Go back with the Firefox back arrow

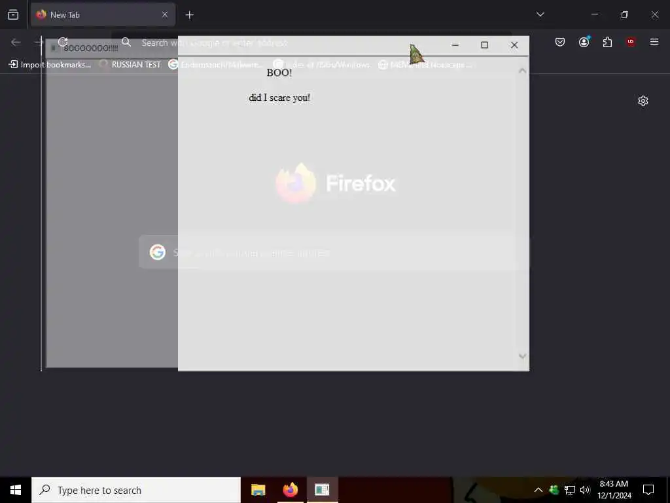click(x=16, y=42)
